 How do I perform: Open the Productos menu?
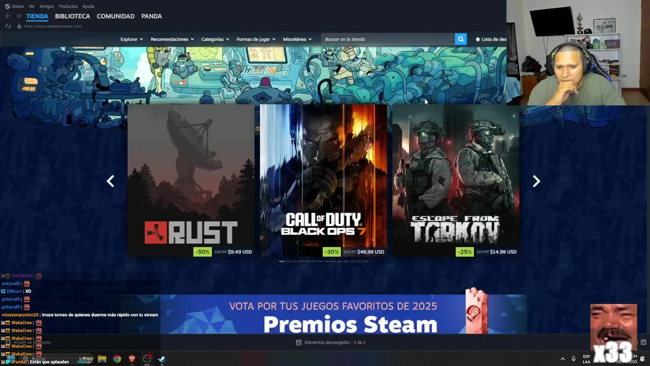pyautogui.click(x=68, y=7)
